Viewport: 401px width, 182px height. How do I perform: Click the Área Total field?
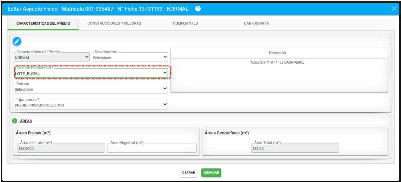[x=295, y=148]
